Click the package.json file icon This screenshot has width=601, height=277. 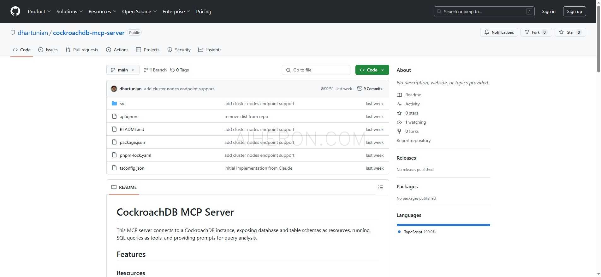(114, 142)
